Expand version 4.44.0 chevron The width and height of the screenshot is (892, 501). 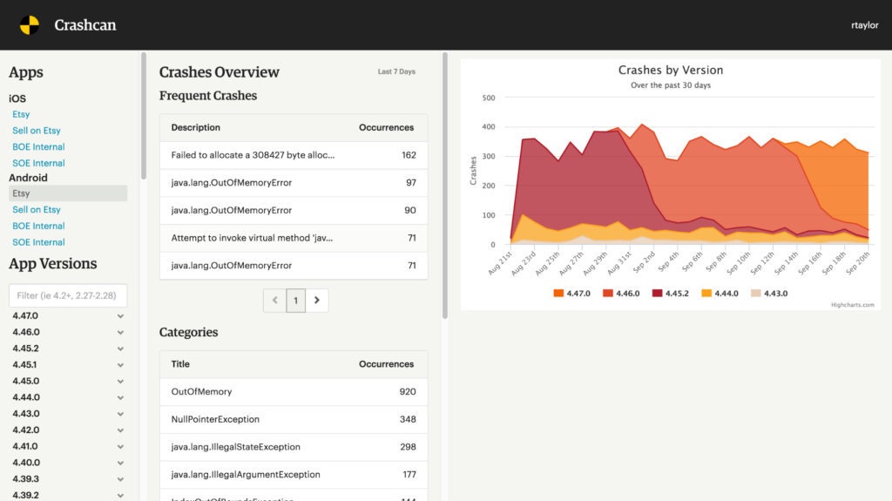(x=120, y=397)
